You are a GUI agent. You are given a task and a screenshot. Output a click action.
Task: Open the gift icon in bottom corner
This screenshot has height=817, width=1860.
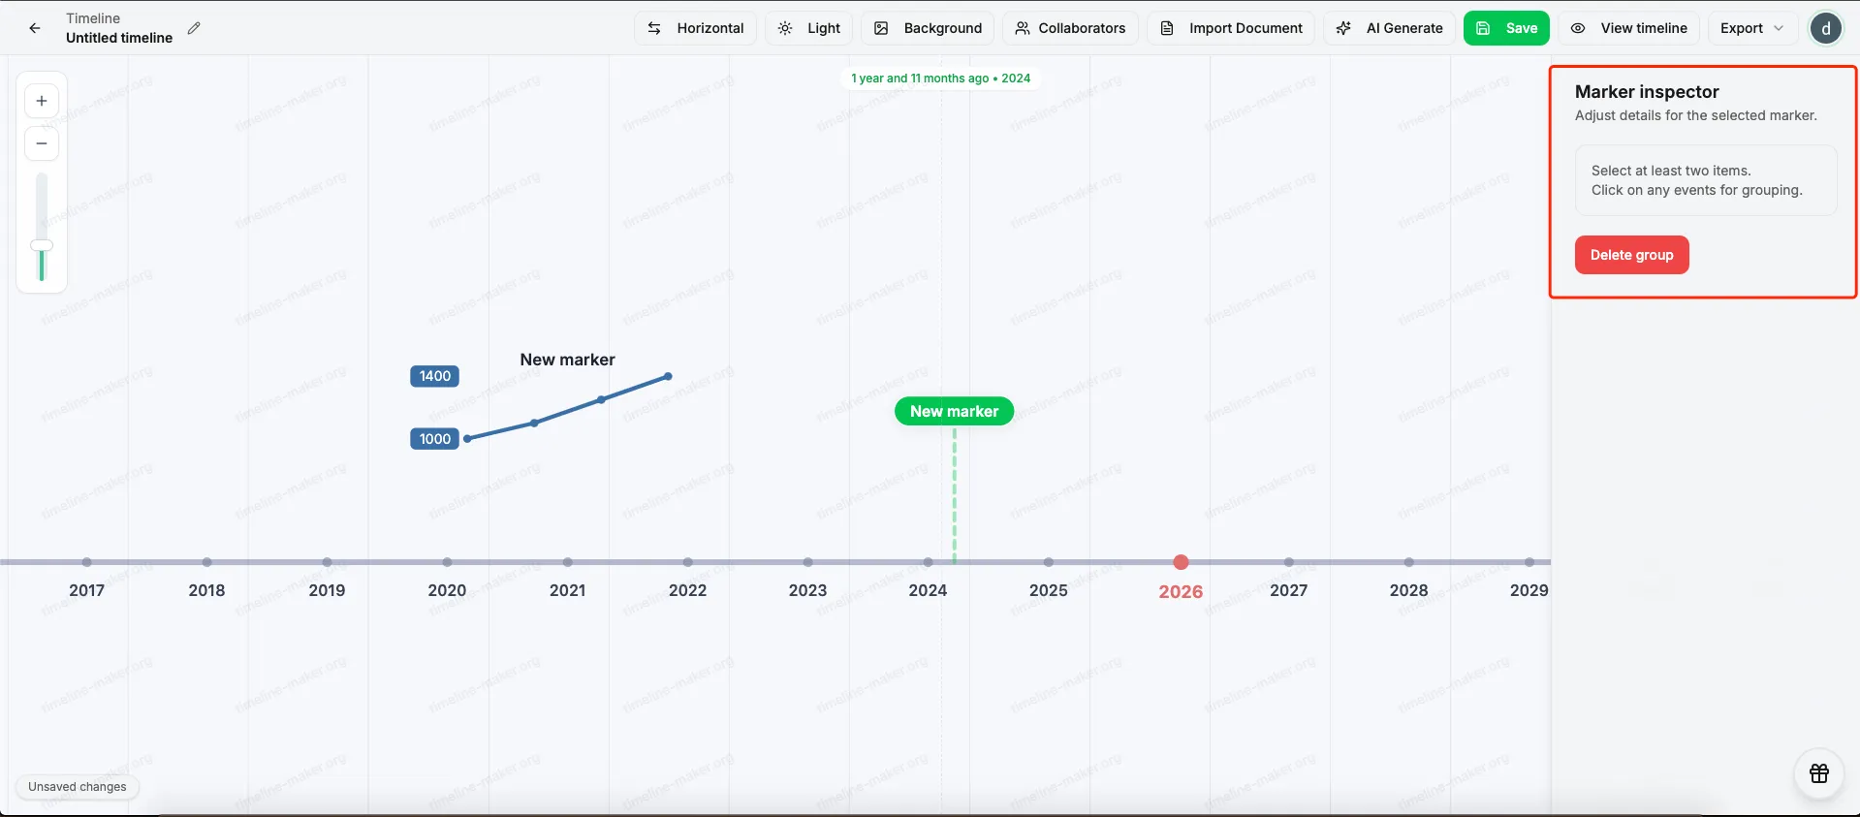point(1818,773)
